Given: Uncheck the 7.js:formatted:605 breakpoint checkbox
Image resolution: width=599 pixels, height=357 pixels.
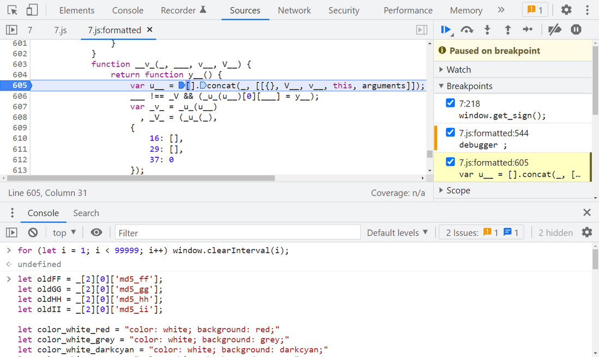Looking at the screenshot, I should tap(451, 162).
